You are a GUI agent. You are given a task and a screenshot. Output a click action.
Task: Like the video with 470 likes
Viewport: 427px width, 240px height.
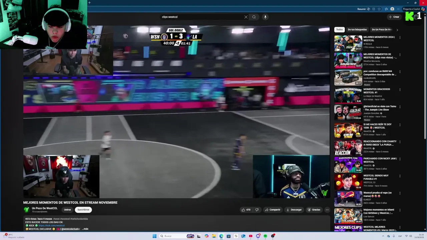[246, 210]
